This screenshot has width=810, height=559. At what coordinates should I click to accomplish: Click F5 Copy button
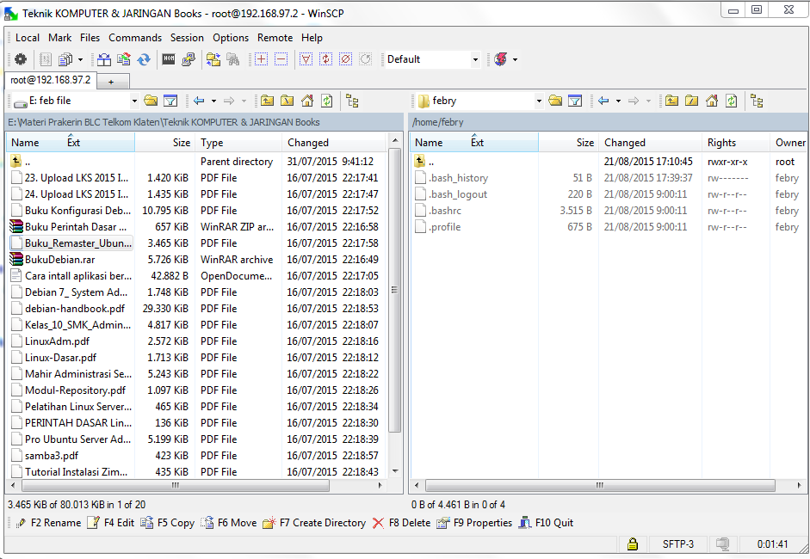tap(167, 523)
